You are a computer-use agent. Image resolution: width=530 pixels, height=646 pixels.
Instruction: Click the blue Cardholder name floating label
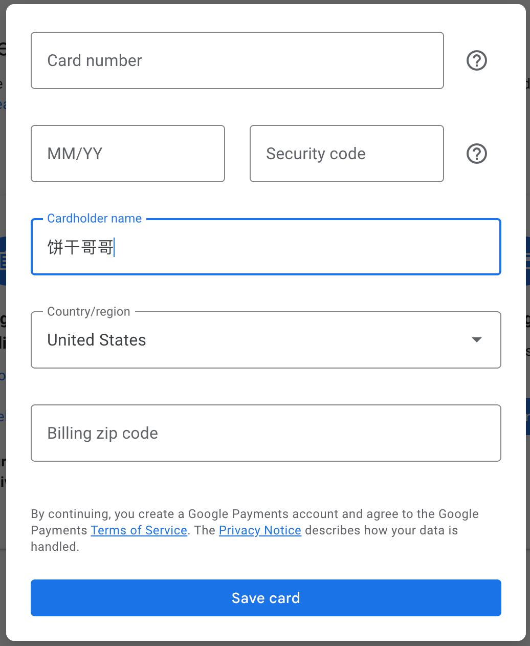(94, 219)
